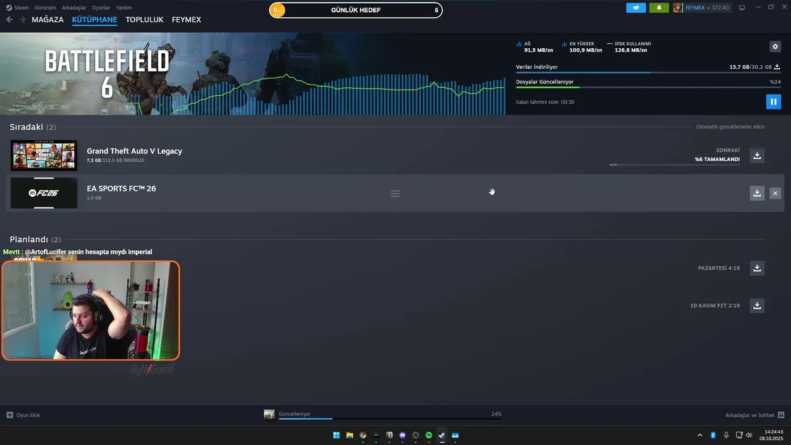791x445 pixels.
Task: Click the 15,7 GB download arrow icon
Action: pos(777,67)
